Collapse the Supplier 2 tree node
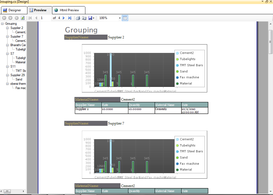Screen dimensions: 273x195 [7, 28]
